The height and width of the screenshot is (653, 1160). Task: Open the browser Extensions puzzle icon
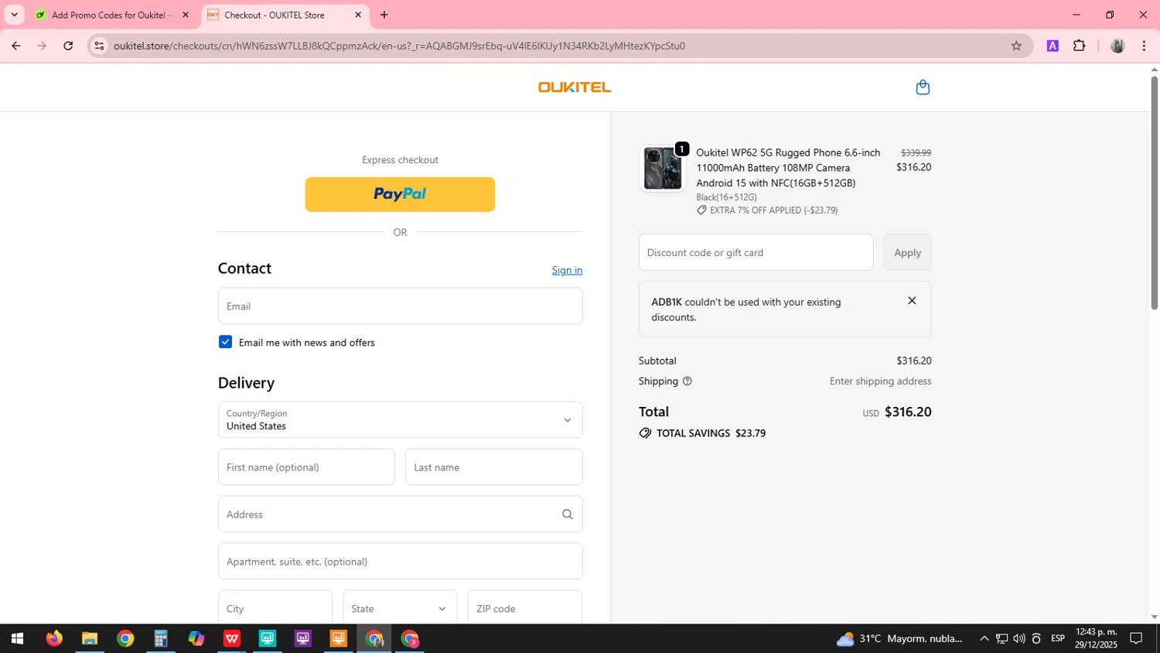click(1080, 46)
